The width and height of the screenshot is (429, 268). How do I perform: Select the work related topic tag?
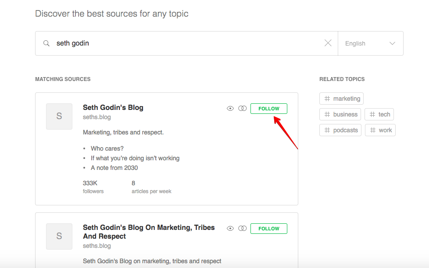(380, 130)
